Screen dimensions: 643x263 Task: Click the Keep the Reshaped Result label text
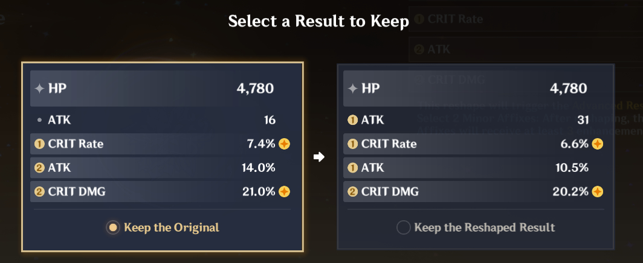484,227
